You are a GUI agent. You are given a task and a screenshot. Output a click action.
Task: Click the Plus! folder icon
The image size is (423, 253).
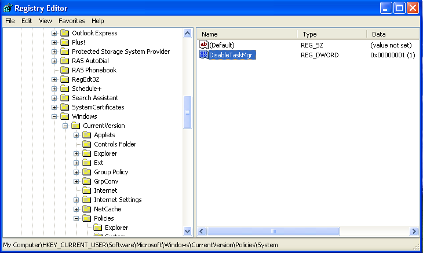pyautogui.click(x=64, y=42)
